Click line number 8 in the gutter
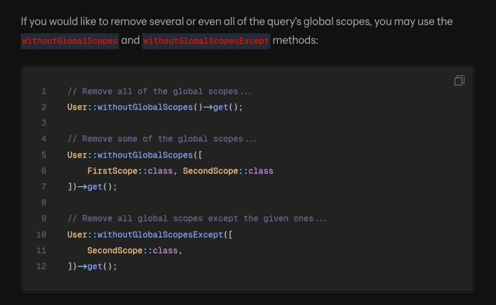The width and height of the screenshot is (496, 305). tap(44, 203)
